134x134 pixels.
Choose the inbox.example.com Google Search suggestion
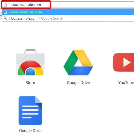point(68,18)
